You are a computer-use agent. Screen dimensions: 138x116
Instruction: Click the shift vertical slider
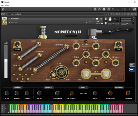(6, 61)
